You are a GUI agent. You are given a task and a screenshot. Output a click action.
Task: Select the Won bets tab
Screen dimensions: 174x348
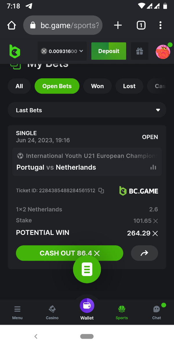pos(97,86)
